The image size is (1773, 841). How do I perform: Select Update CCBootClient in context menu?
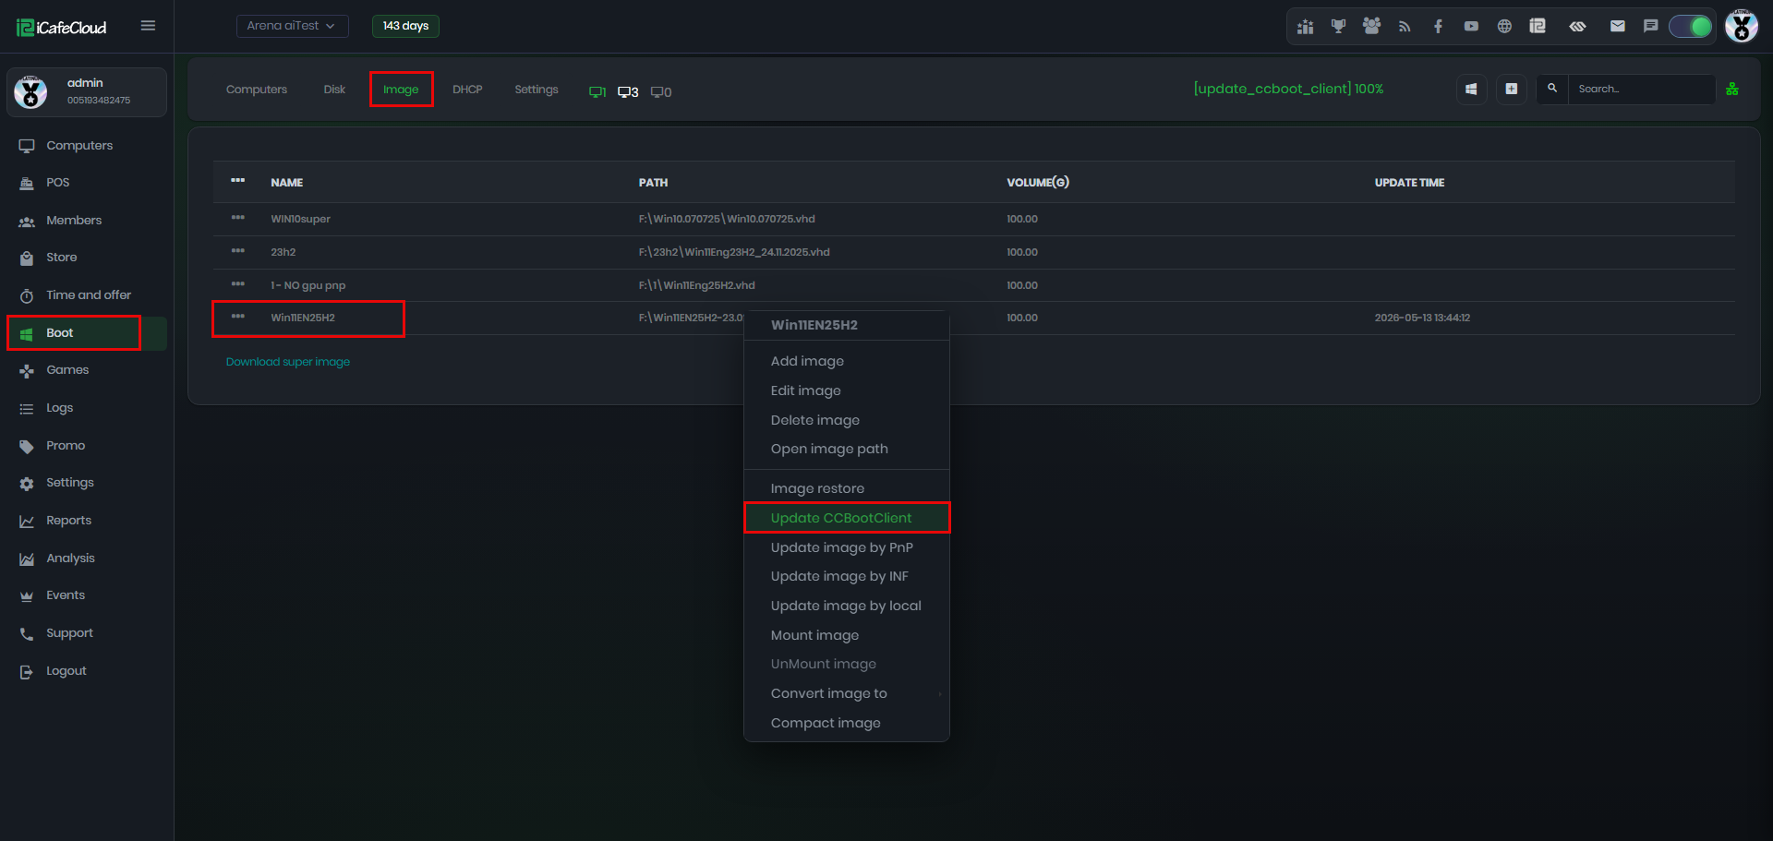[x=847, y=518]
